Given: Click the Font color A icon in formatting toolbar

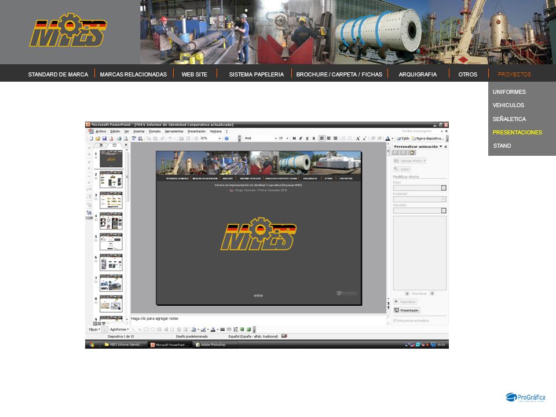Looking at the screenshot, I should tap(387, 138).
